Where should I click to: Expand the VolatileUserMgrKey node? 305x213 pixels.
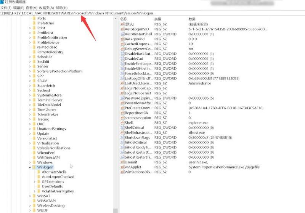pos(34,191)
